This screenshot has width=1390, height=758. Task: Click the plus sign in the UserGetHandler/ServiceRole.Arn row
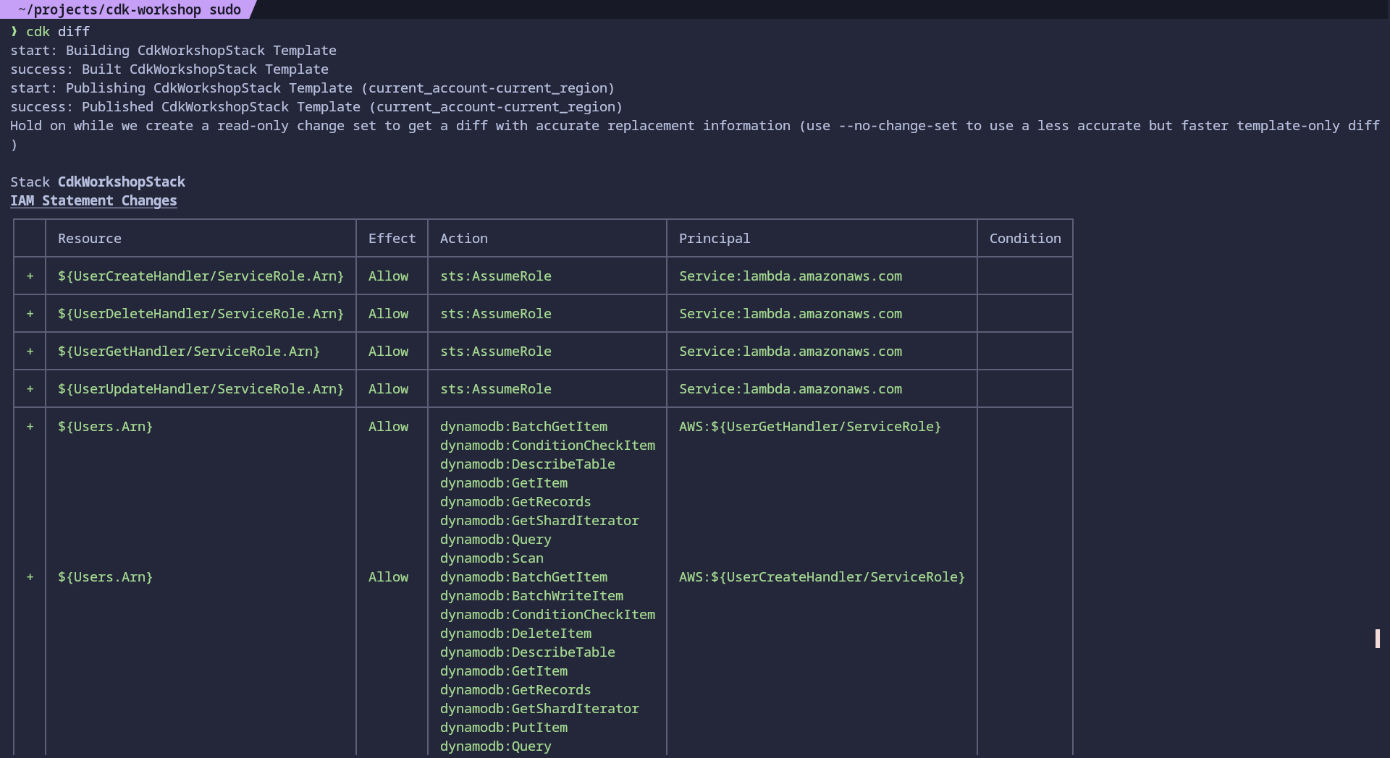[30, 352]
